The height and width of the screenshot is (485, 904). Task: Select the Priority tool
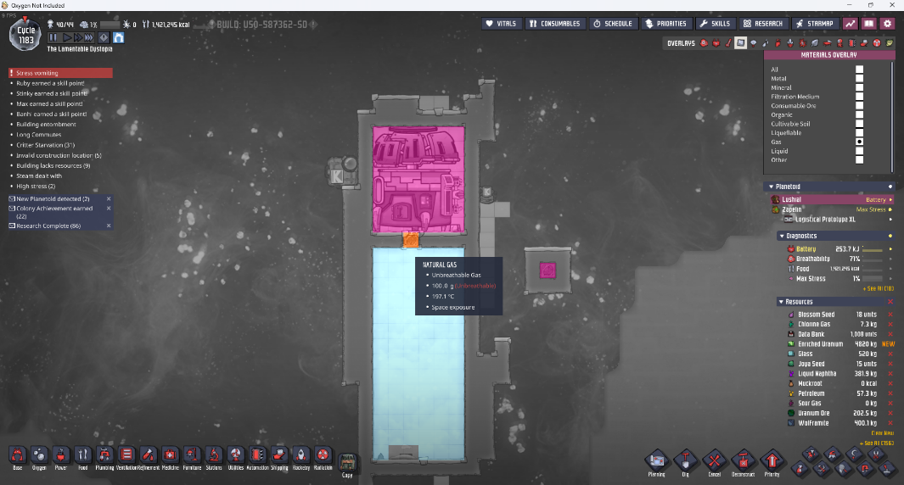[772, 462]
